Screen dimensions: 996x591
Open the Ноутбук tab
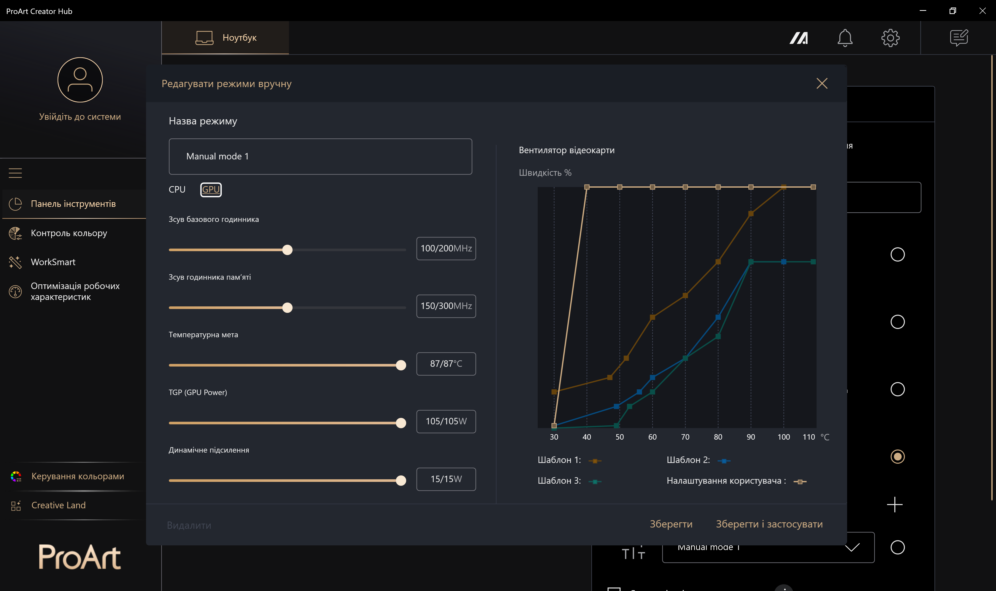225,38
